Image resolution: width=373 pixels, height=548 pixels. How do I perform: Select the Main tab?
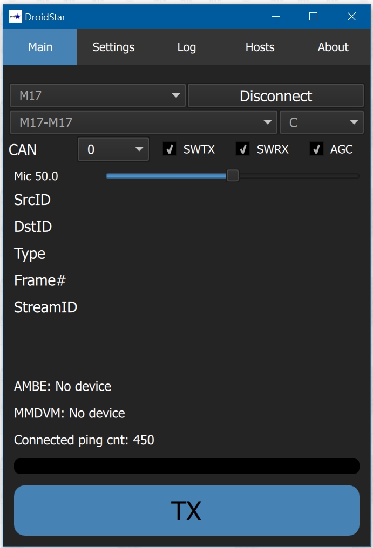click(40, 47)
